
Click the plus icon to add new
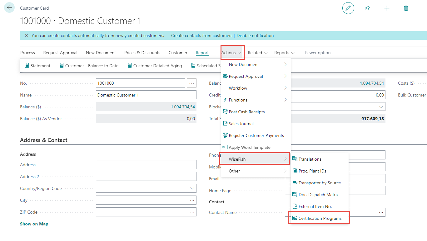click(x=387, y=8)
